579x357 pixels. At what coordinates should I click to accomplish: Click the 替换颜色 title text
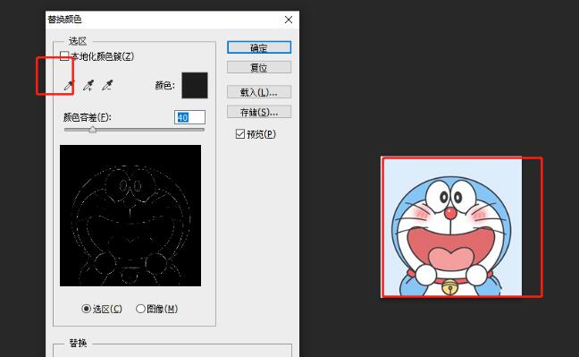[64, 20]
